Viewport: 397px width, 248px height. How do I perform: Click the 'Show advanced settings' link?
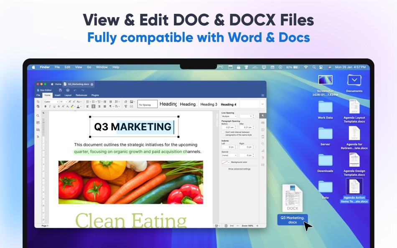[x=239, y=169]
